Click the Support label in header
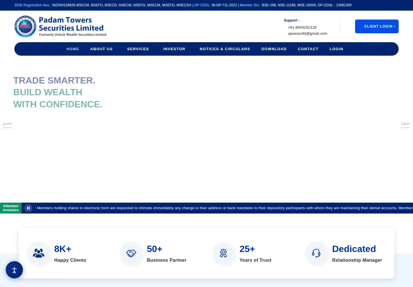The height and width of the screenshot is (287, 413). (292, 20)
